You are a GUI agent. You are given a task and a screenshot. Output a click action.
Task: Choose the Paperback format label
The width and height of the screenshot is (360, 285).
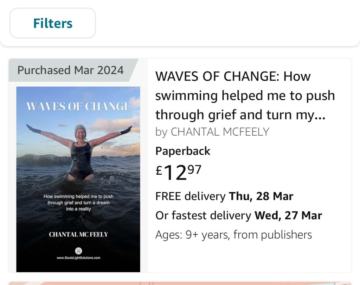(x=183, y=151)
